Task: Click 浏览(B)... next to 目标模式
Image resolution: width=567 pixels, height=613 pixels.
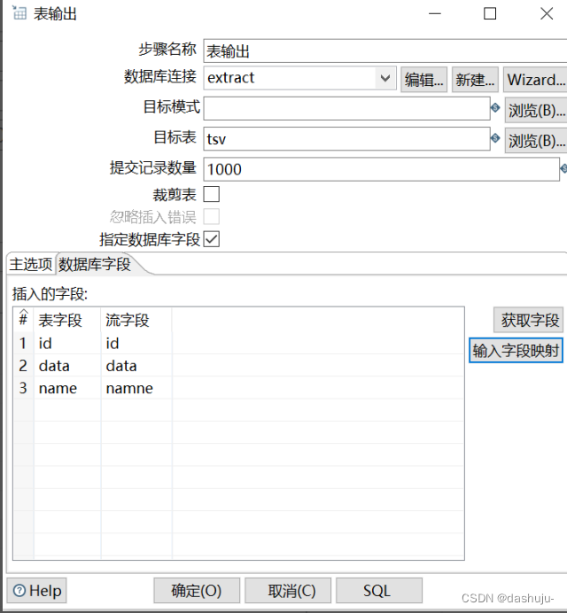Action: [536, 110]
